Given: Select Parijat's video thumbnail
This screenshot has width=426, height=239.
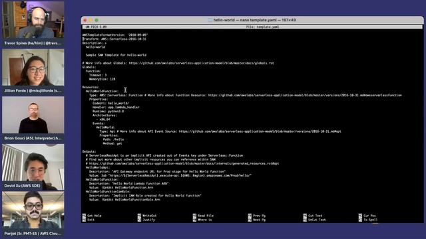Looking at the screenshot, I should pyautogui.click(x=33, y=210).
